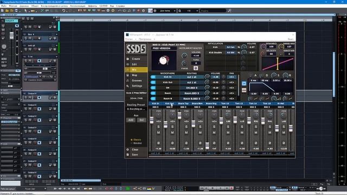Open routing dropdown for OH mic
Viewport: 347px width, 195px height.
coord(191,88)
